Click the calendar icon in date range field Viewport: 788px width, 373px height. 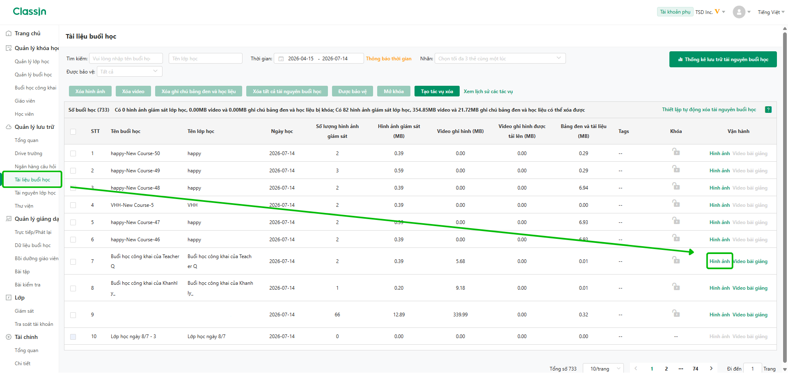(x=281, y=59)
